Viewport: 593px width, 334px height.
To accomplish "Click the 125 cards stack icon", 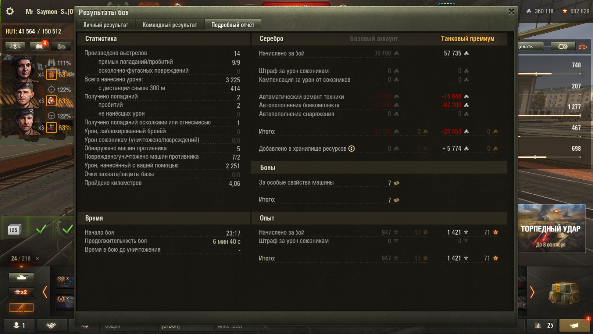I will coord(13,230).
